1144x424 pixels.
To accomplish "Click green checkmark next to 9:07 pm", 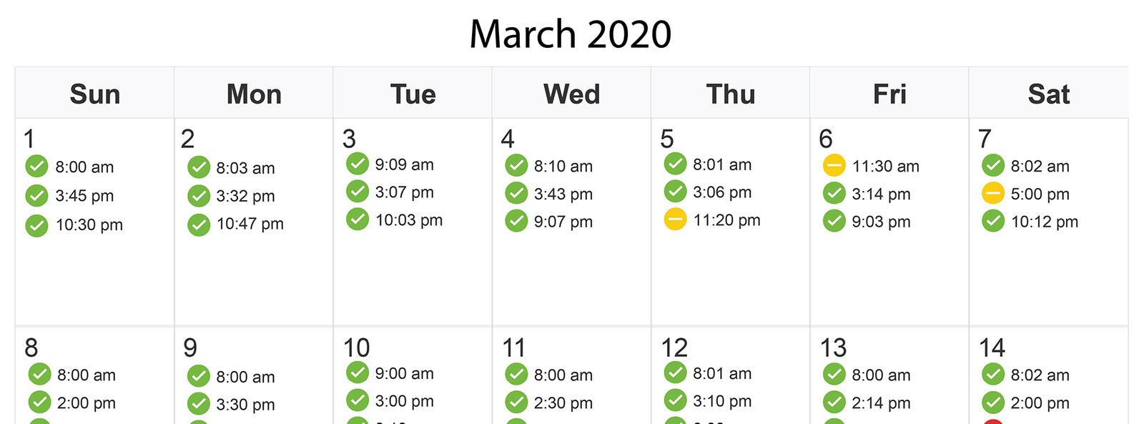I will pyautogui.click(x=516, y=221).
